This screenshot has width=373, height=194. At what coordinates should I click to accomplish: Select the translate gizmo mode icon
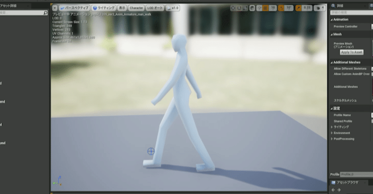point(233,8)
